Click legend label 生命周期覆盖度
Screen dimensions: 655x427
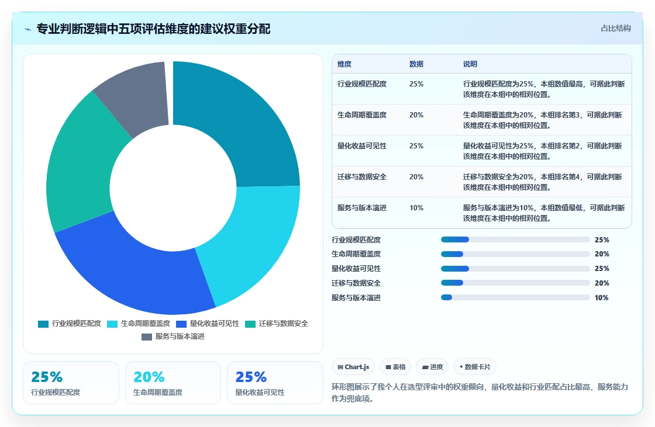click(x=146, y=324)
